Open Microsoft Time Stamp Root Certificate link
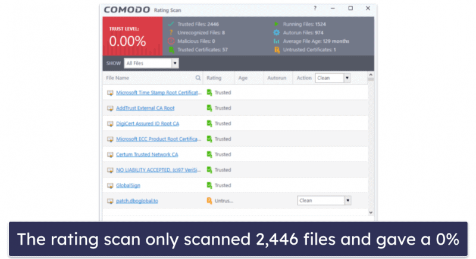The image size is (476, 259). [158, 93]
